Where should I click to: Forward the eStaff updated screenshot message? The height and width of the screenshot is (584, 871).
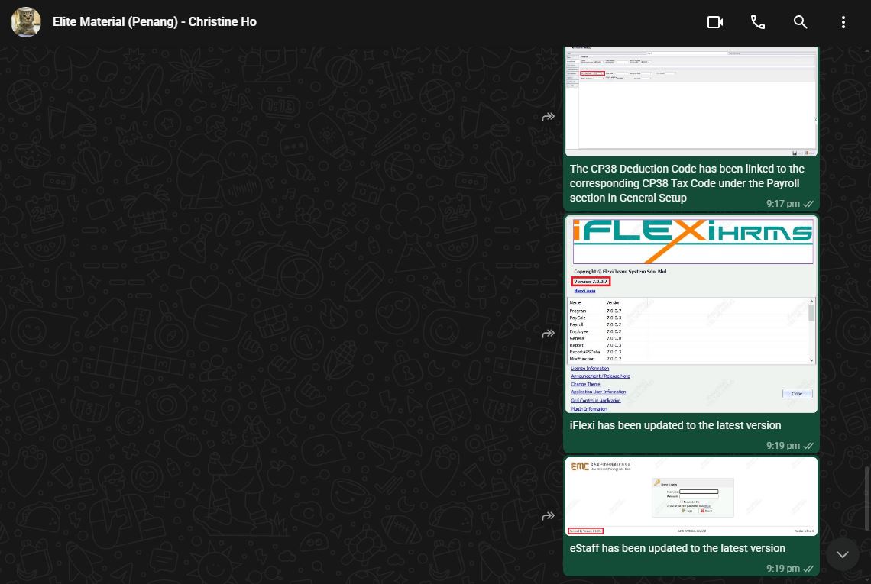pyautogui.click(x=549, y=516)
